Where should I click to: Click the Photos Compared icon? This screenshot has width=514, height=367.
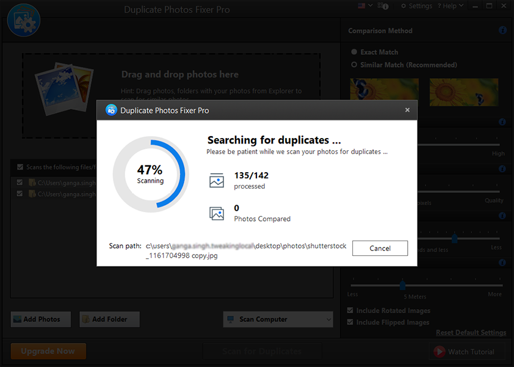(x=217, y=213)
